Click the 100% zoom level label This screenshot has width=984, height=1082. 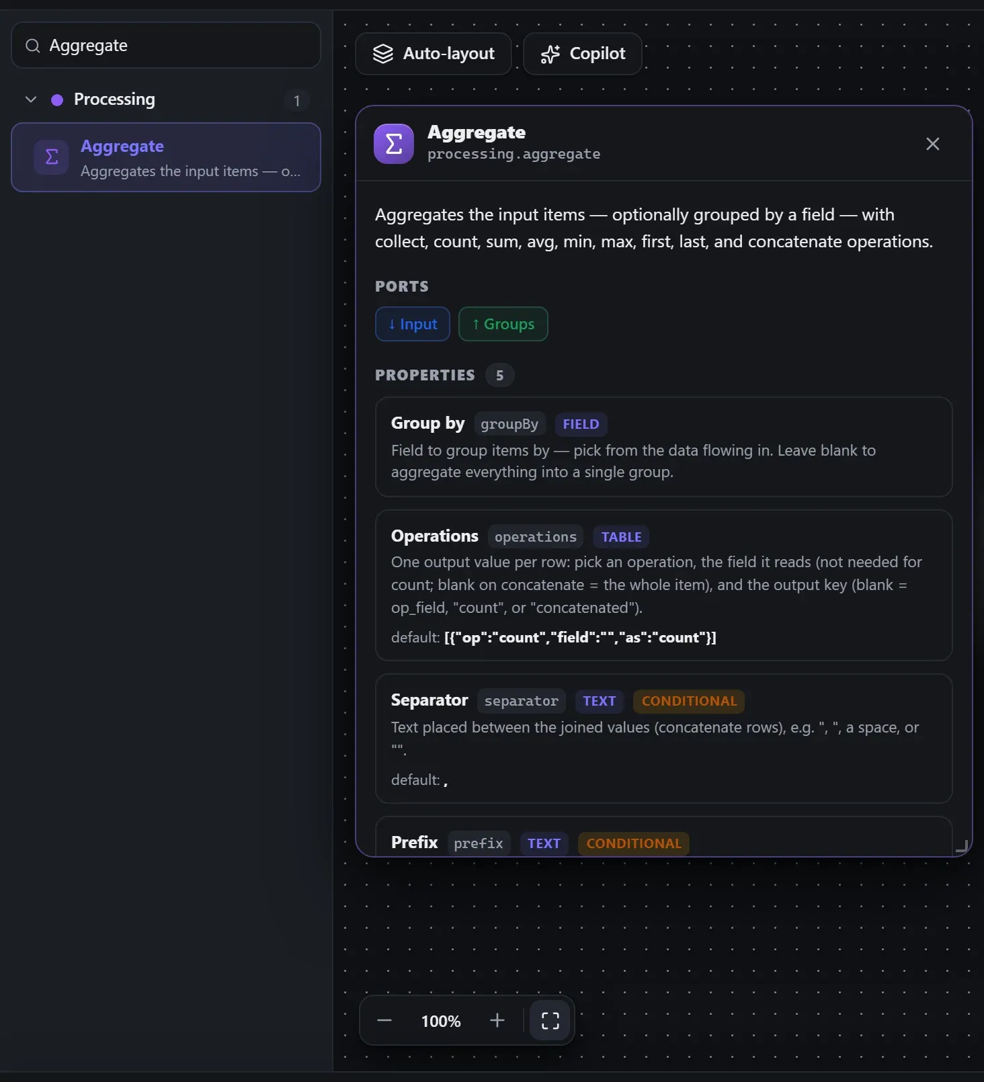tap(441, 1021)
